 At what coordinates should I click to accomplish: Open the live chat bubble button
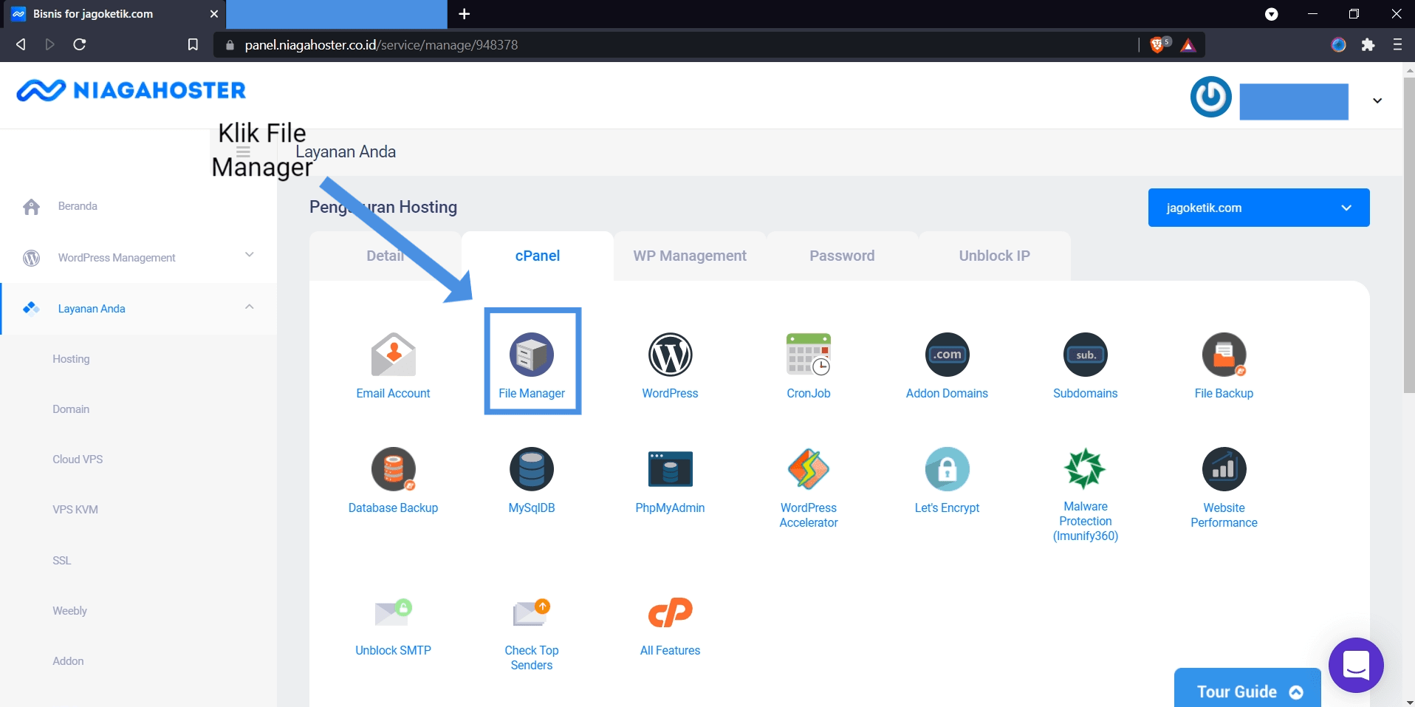(x=1355, y=665)
